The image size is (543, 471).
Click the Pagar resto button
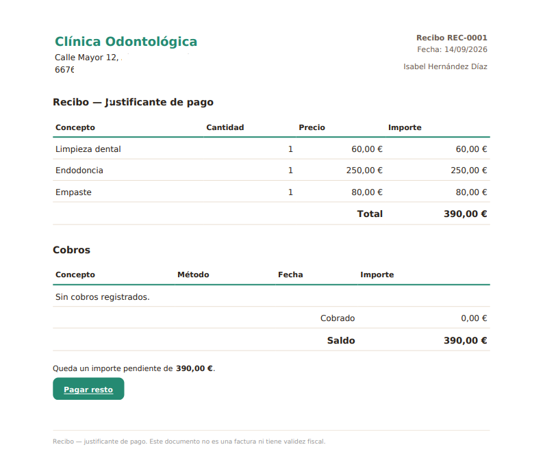click(x=88, y=389)
